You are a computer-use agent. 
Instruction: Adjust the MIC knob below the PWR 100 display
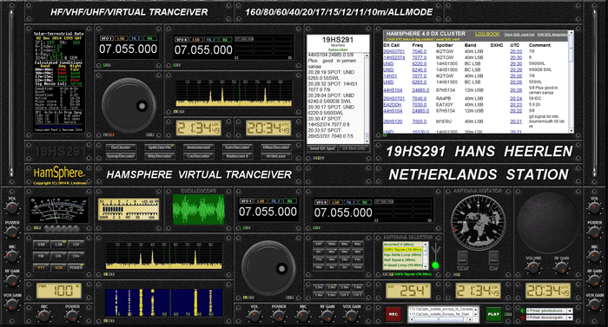click(44, 316)
